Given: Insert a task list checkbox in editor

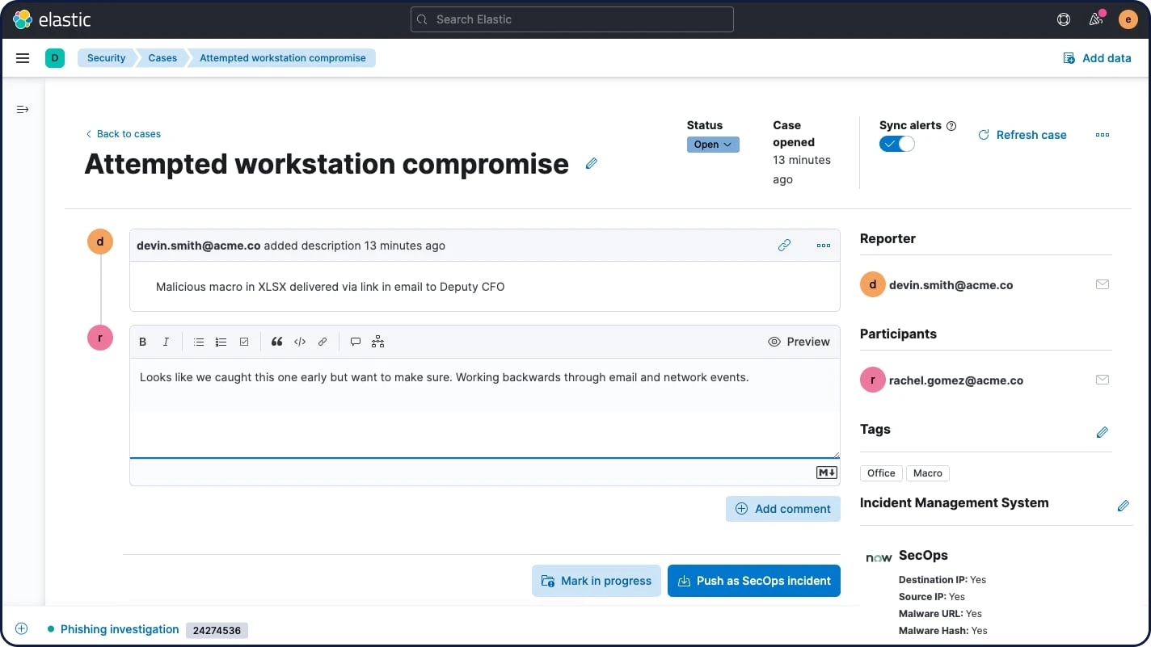Looking at the screenshot, I should [244, 342].
